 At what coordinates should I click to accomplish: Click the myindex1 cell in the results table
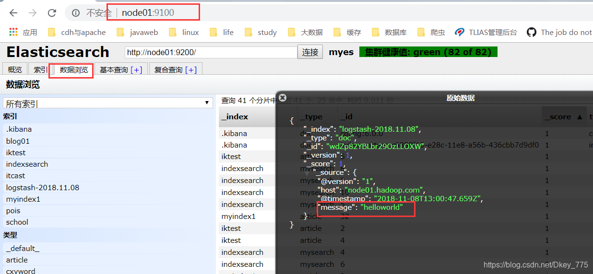[x=238, y=216]
